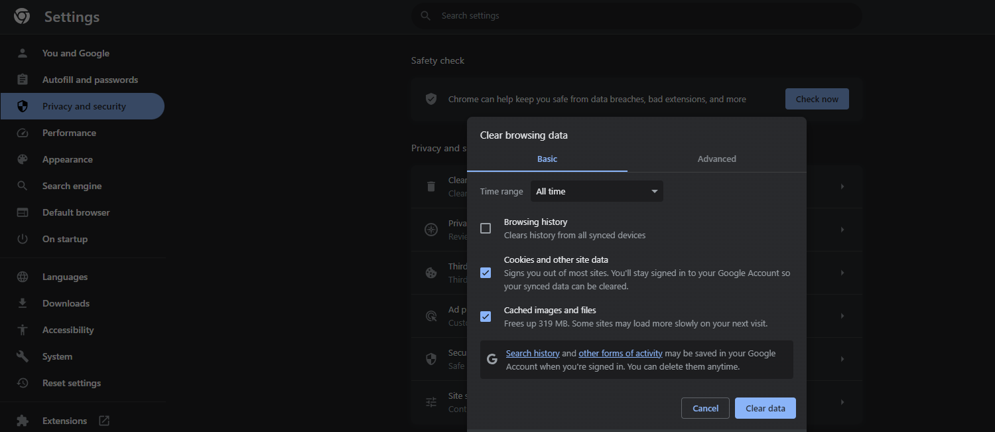Click the Default browser sidebar label
This screenshot has height=432, width=995.
pos(76,212)
